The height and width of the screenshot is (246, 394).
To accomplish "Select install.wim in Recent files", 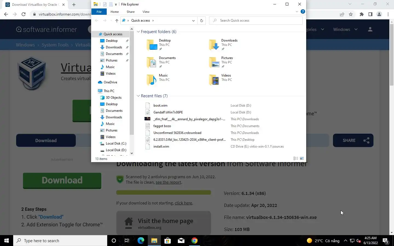I will click(161, 147).
